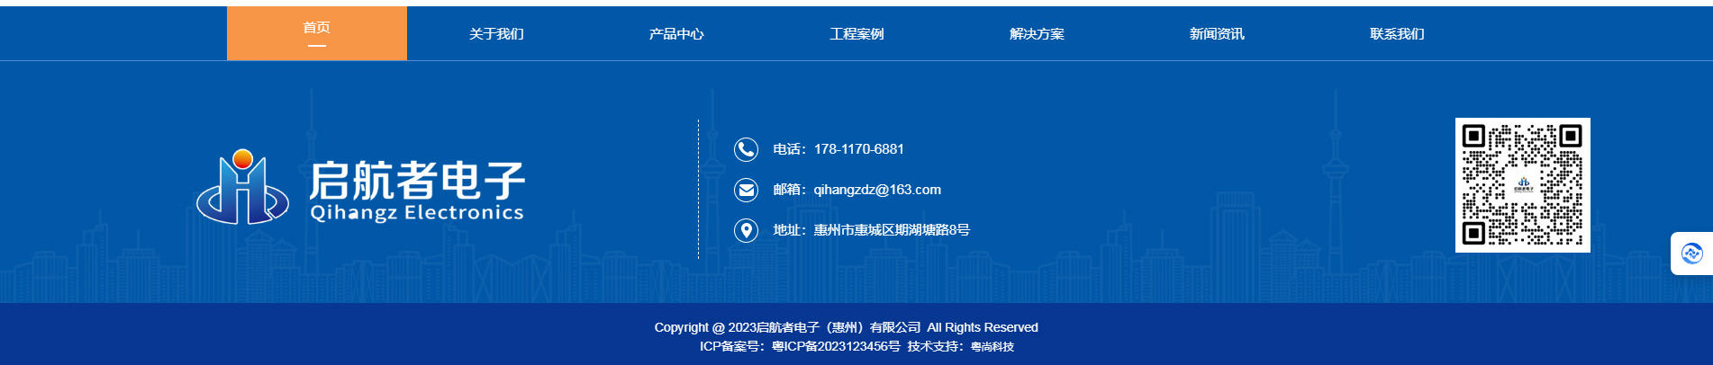Go to 联系我们 page

[x=1397, y=34]
